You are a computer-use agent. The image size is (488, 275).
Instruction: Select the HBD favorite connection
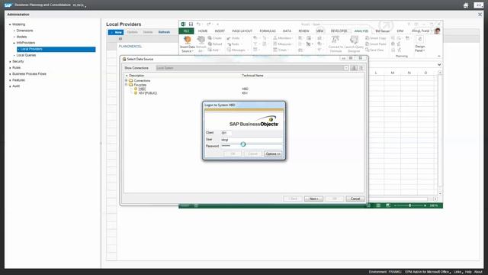point(143,89)
